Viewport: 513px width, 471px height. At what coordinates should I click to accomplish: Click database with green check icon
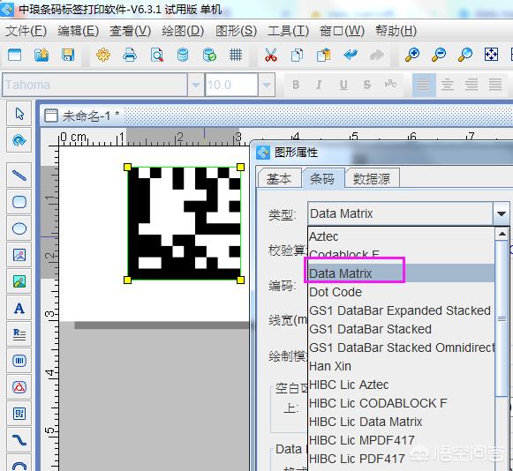209,55
